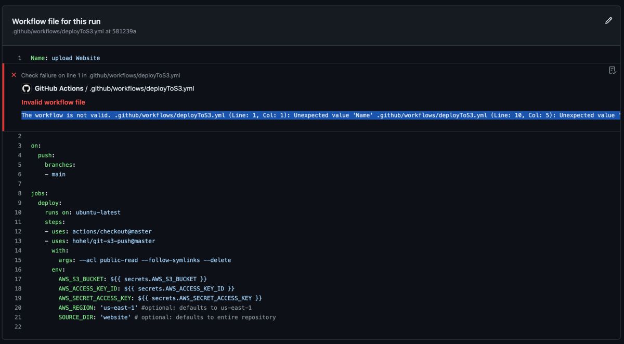Image resolution: width=624 pixels, height=344 pixels.
Task: Click the '.github/workflows/deployToS3.yml at 581239a' path text
Action: click(x=74, y=31)
